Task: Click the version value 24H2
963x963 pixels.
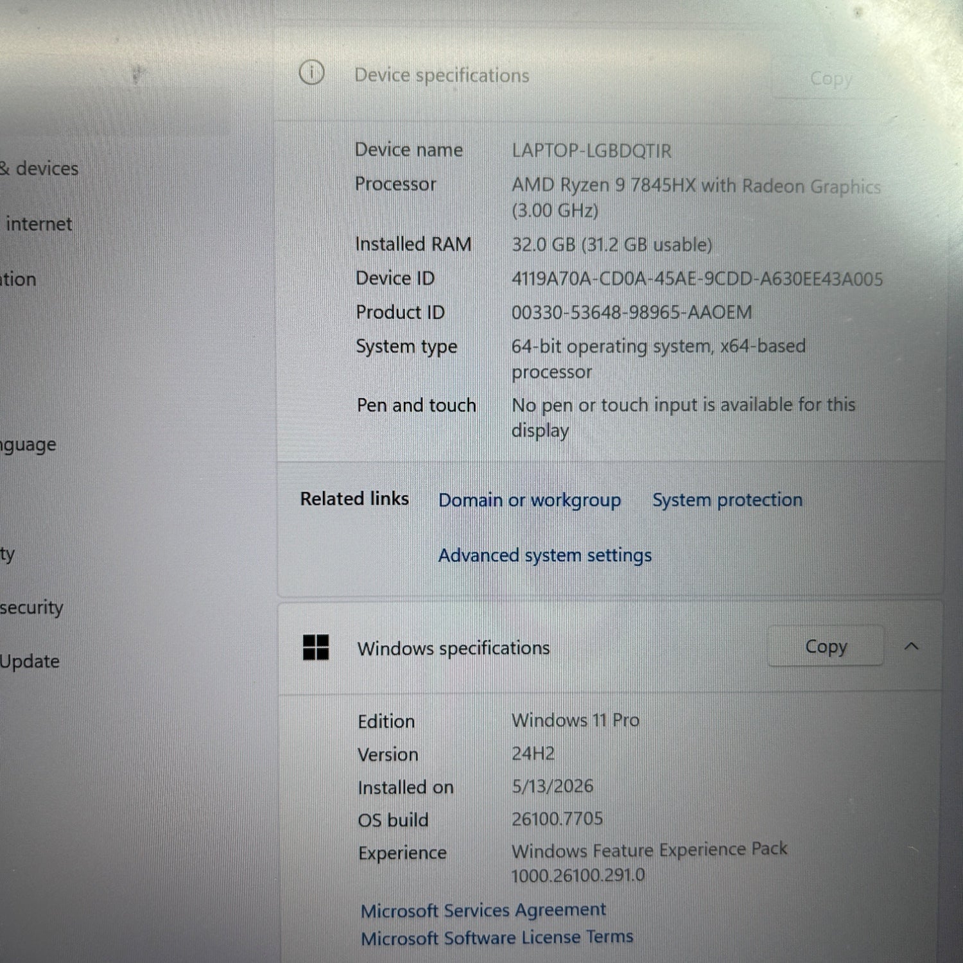Action: click(533, 753)
